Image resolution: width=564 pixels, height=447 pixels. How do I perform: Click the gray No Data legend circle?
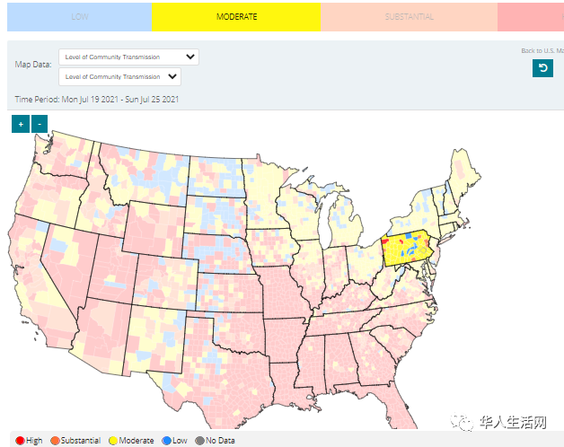(199, 441)
